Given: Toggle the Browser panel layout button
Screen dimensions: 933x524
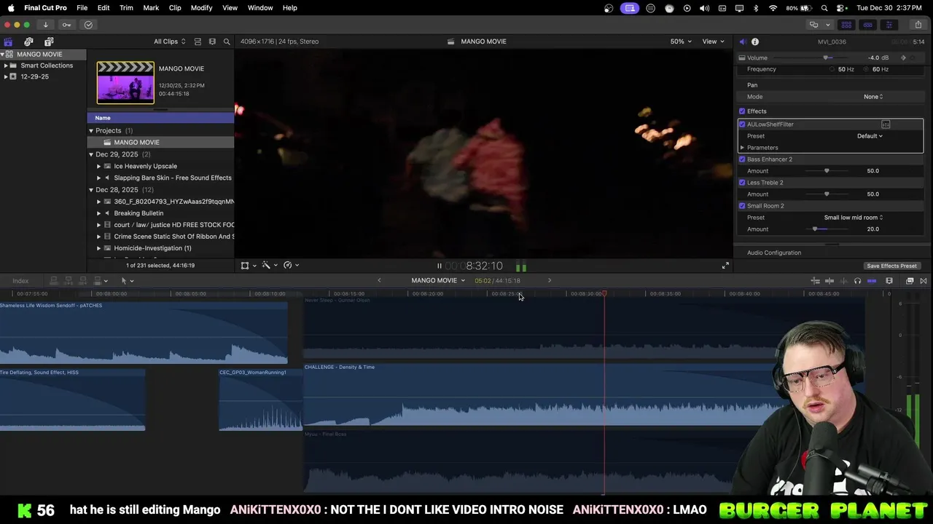Looking at the screenshot, I should [846, 25].
